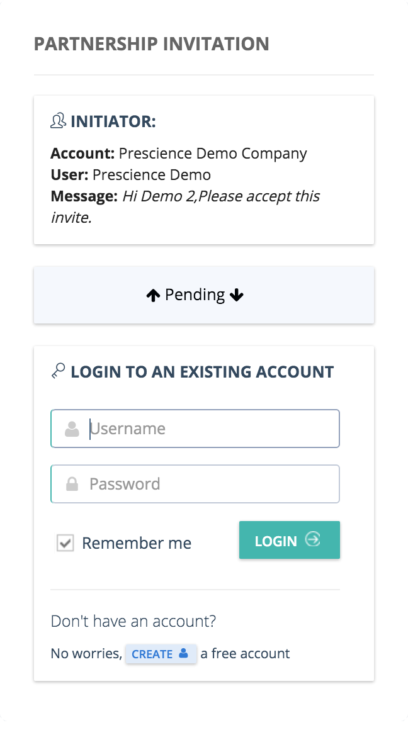
Task: Click the invitation message text
Action: tap(185, 206)
